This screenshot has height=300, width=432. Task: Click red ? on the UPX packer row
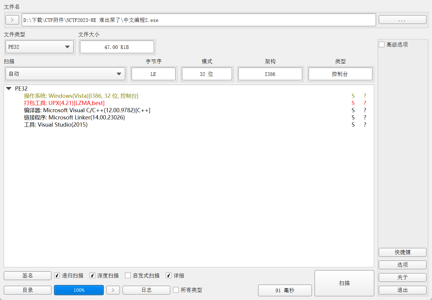[x=365, y=103]
